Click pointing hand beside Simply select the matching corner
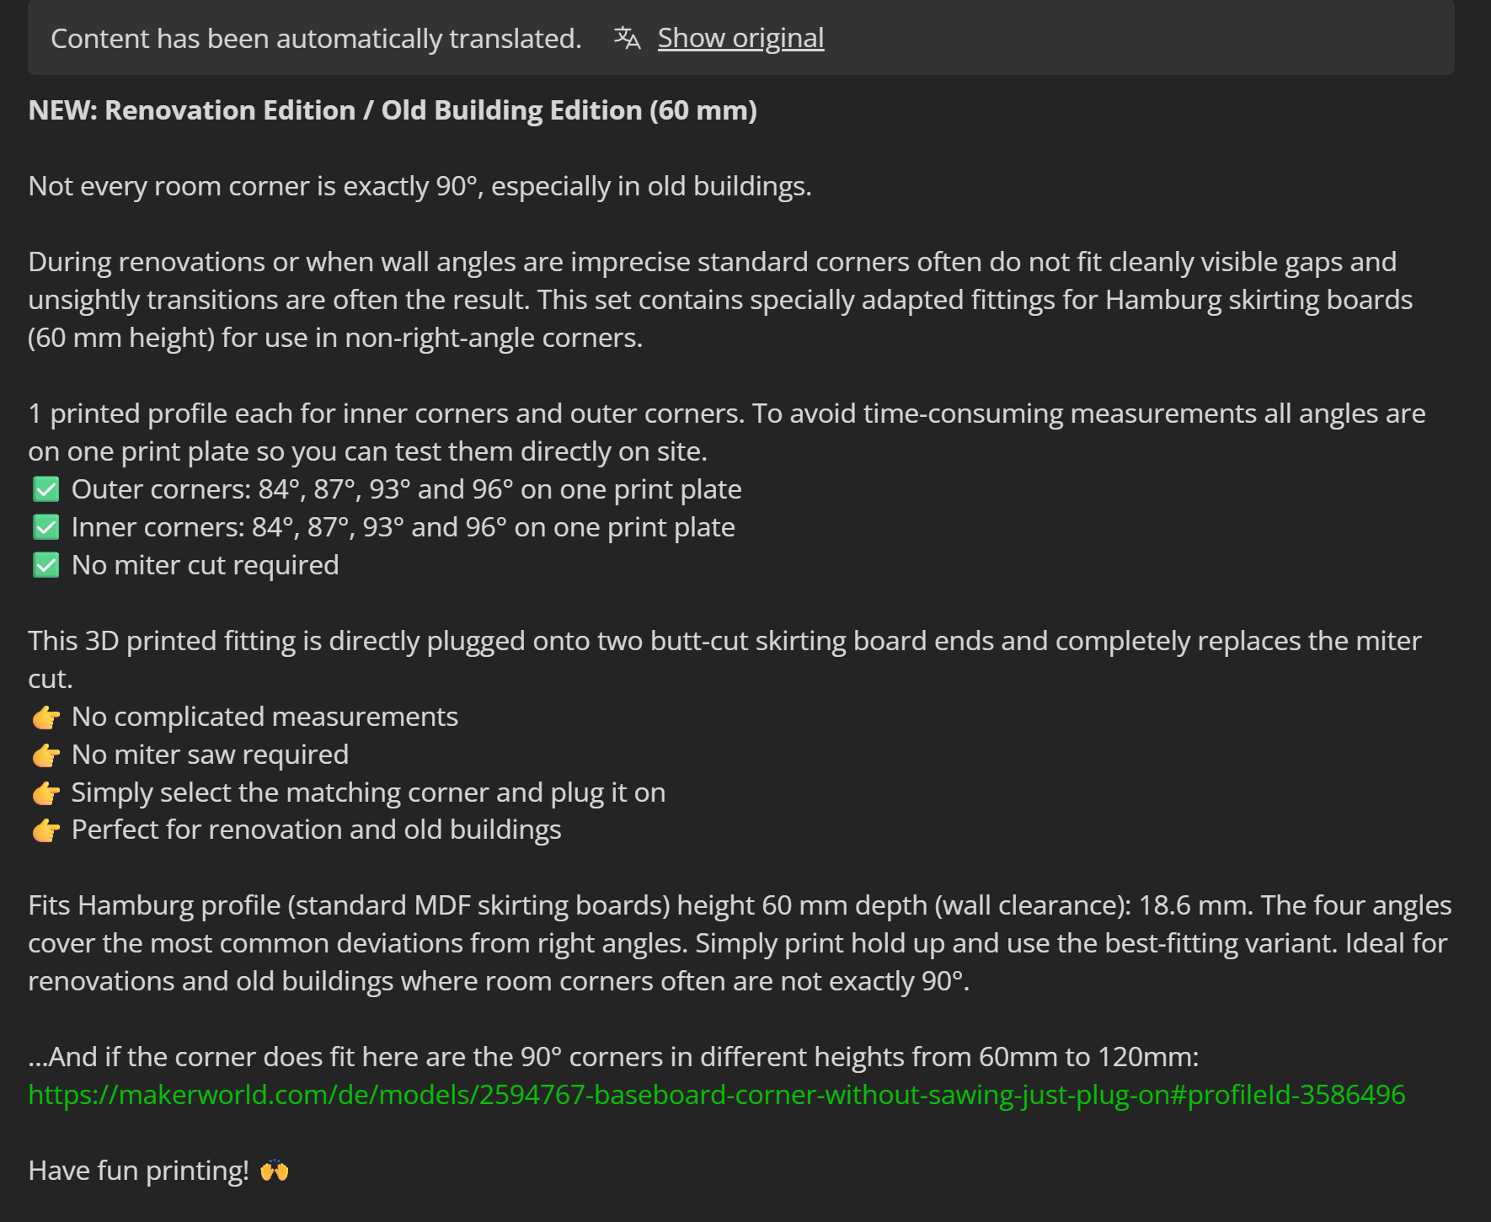The image size is (1491, 1222). click(45, 793)
